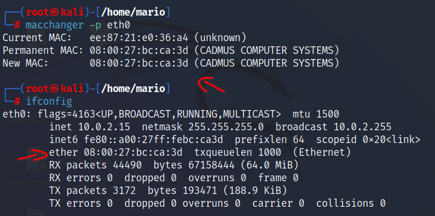The height and width of the screenshot is (216, 435).
Task: Click the red hash symbol before ifconfig
Action: point(17,101)
